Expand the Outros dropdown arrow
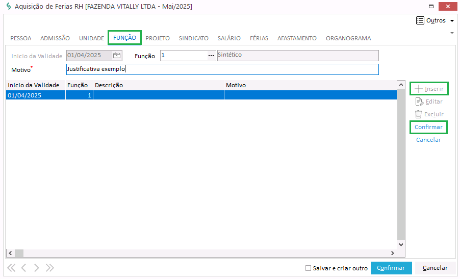The width and height of the screenshot is (460, 279). point(452,21)
